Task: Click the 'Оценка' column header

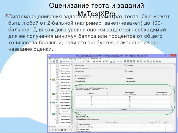Action: point(91,93)
